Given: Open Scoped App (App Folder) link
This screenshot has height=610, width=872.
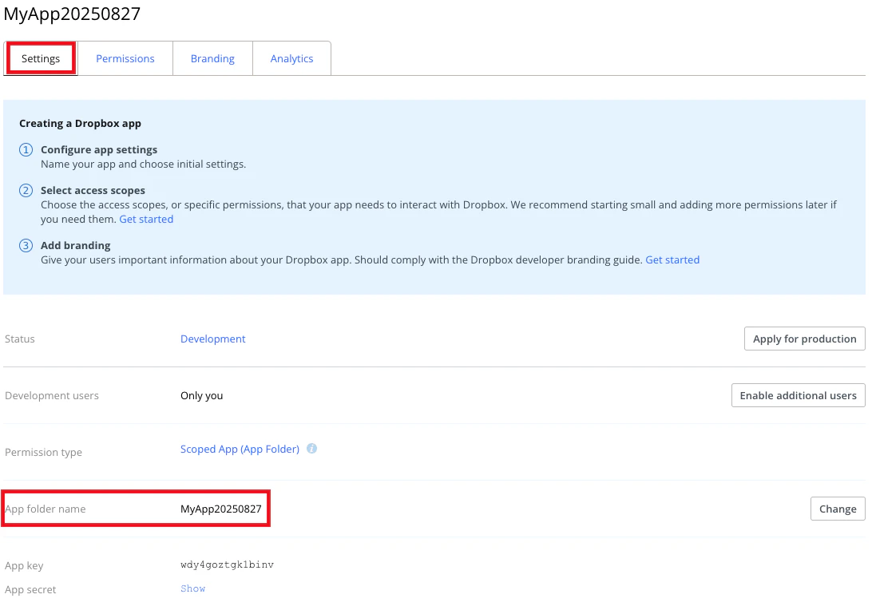Looking at the screenshot, I should [x=240, y=449].
